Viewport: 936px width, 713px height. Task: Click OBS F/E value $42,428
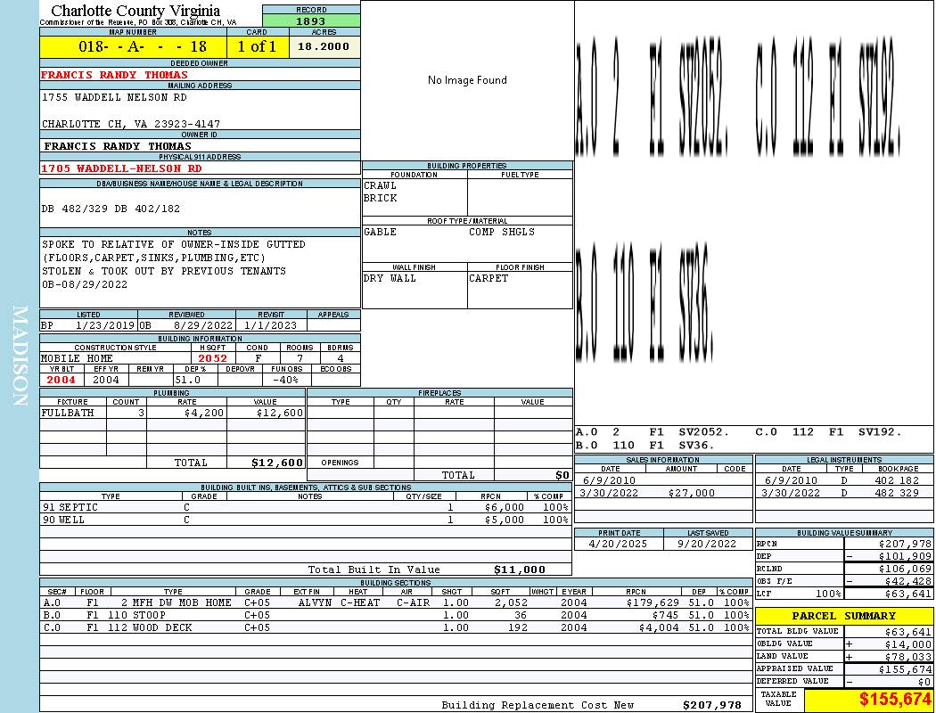click(908, 581)
